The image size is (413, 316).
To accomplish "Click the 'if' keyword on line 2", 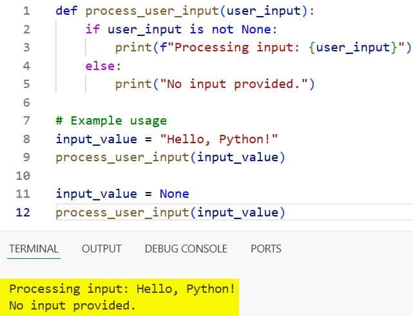I will coord(92,30).
